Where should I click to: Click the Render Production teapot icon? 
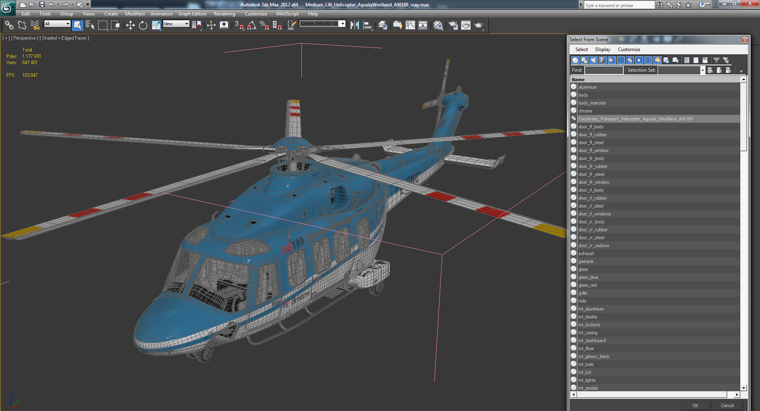tap(479, 25)
